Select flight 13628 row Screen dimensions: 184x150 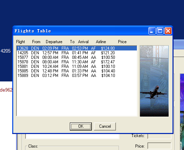pos(77,48)
